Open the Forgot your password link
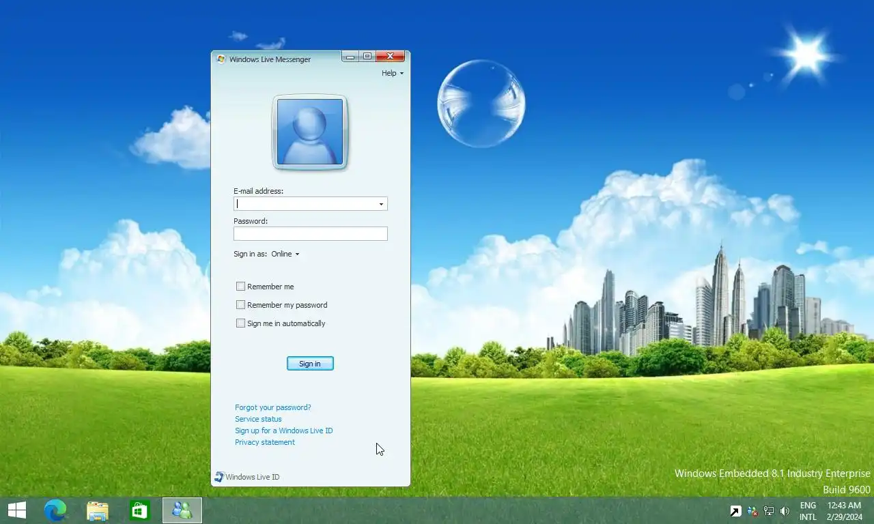The height and width of the screenshot is (524, 874). coord(273,407)
